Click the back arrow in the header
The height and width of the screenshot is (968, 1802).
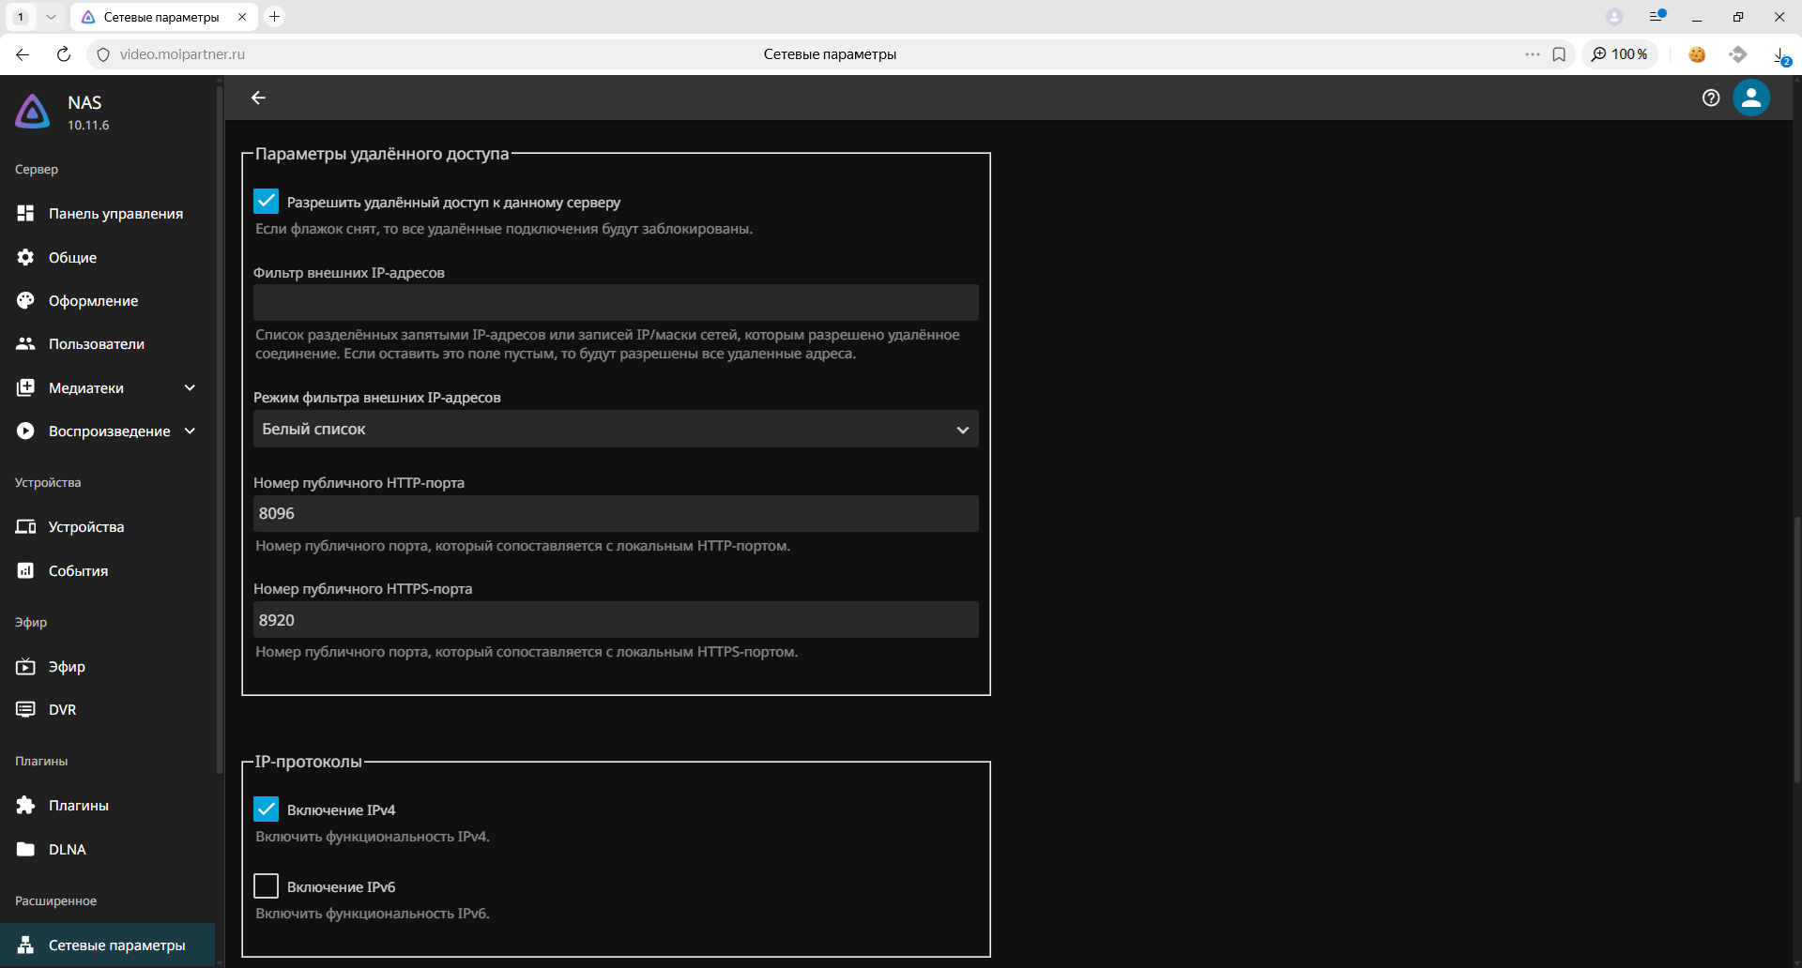[259, 98]
